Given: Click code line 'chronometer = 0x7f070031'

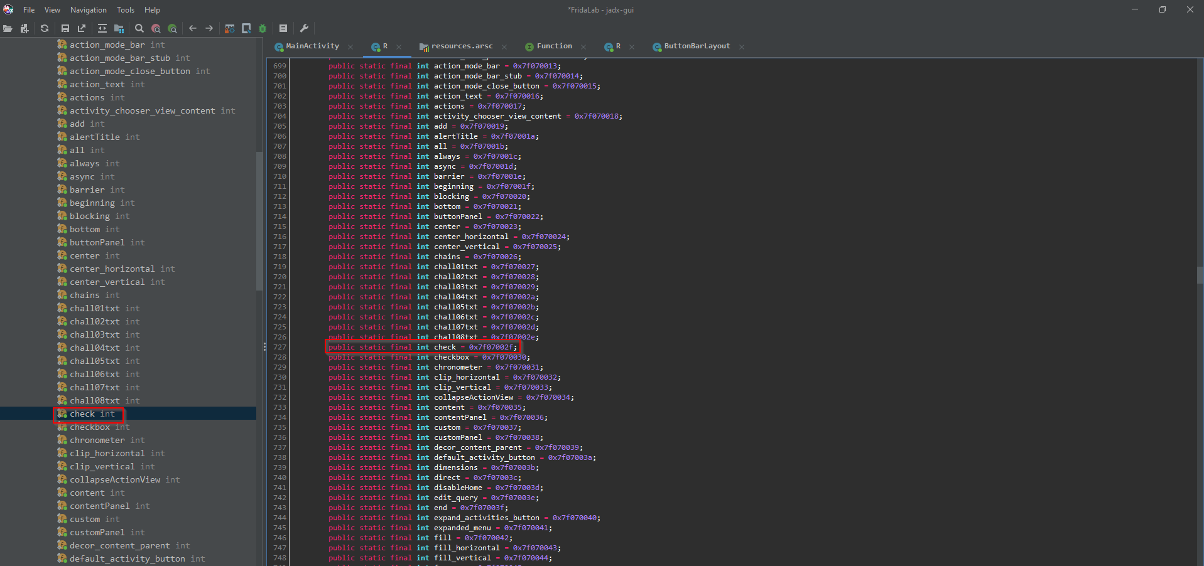Looking at the screenshot, I should pyautogui.click(x=436, y=367).
